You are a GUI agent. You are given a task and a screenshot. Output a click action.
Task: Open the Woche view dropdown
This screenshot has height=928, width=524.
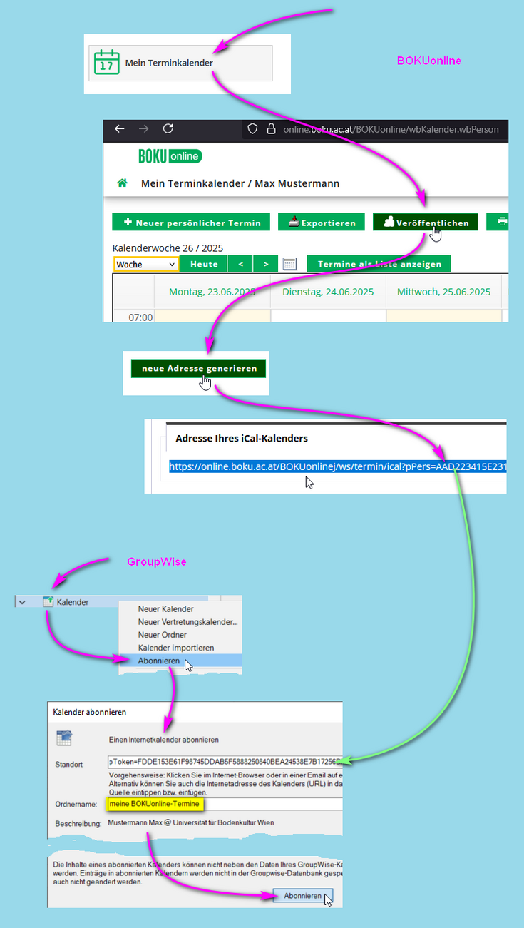click(146, 264)
